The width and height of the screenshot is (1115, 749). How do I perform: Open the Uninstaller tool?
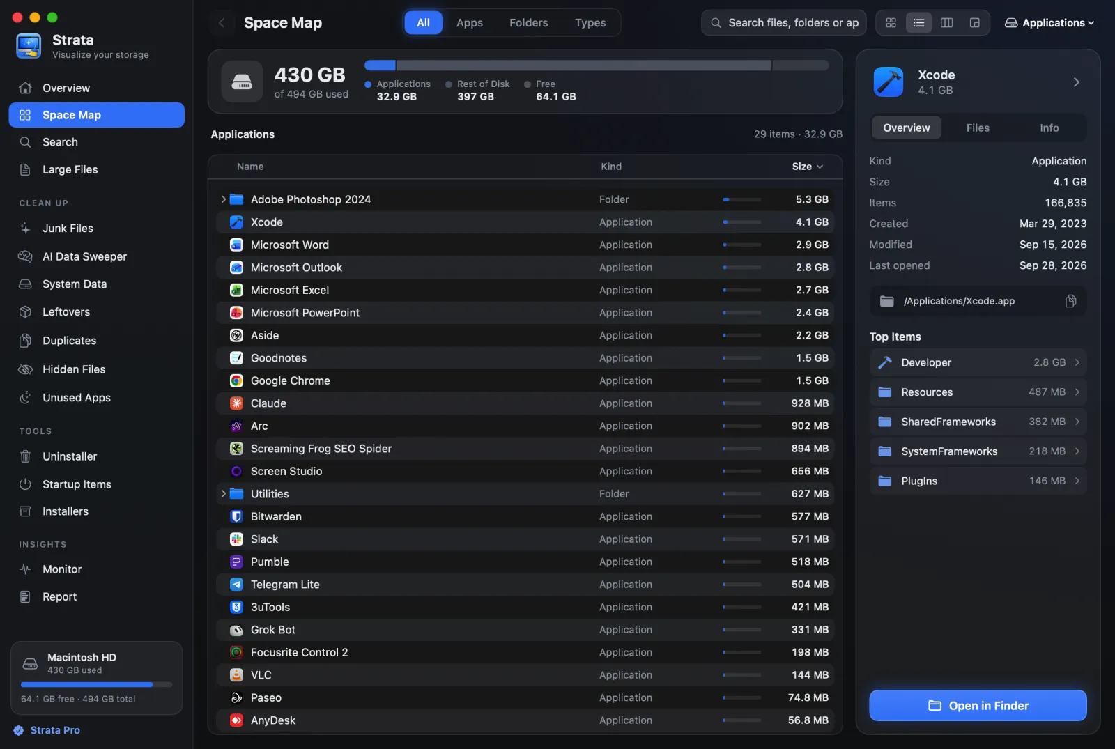96,456
